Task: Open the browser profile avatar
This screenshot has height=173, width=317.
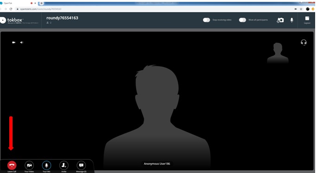Action: coord(308,9)
